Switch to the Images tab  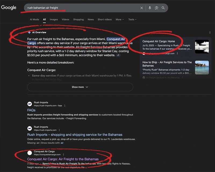54,20
